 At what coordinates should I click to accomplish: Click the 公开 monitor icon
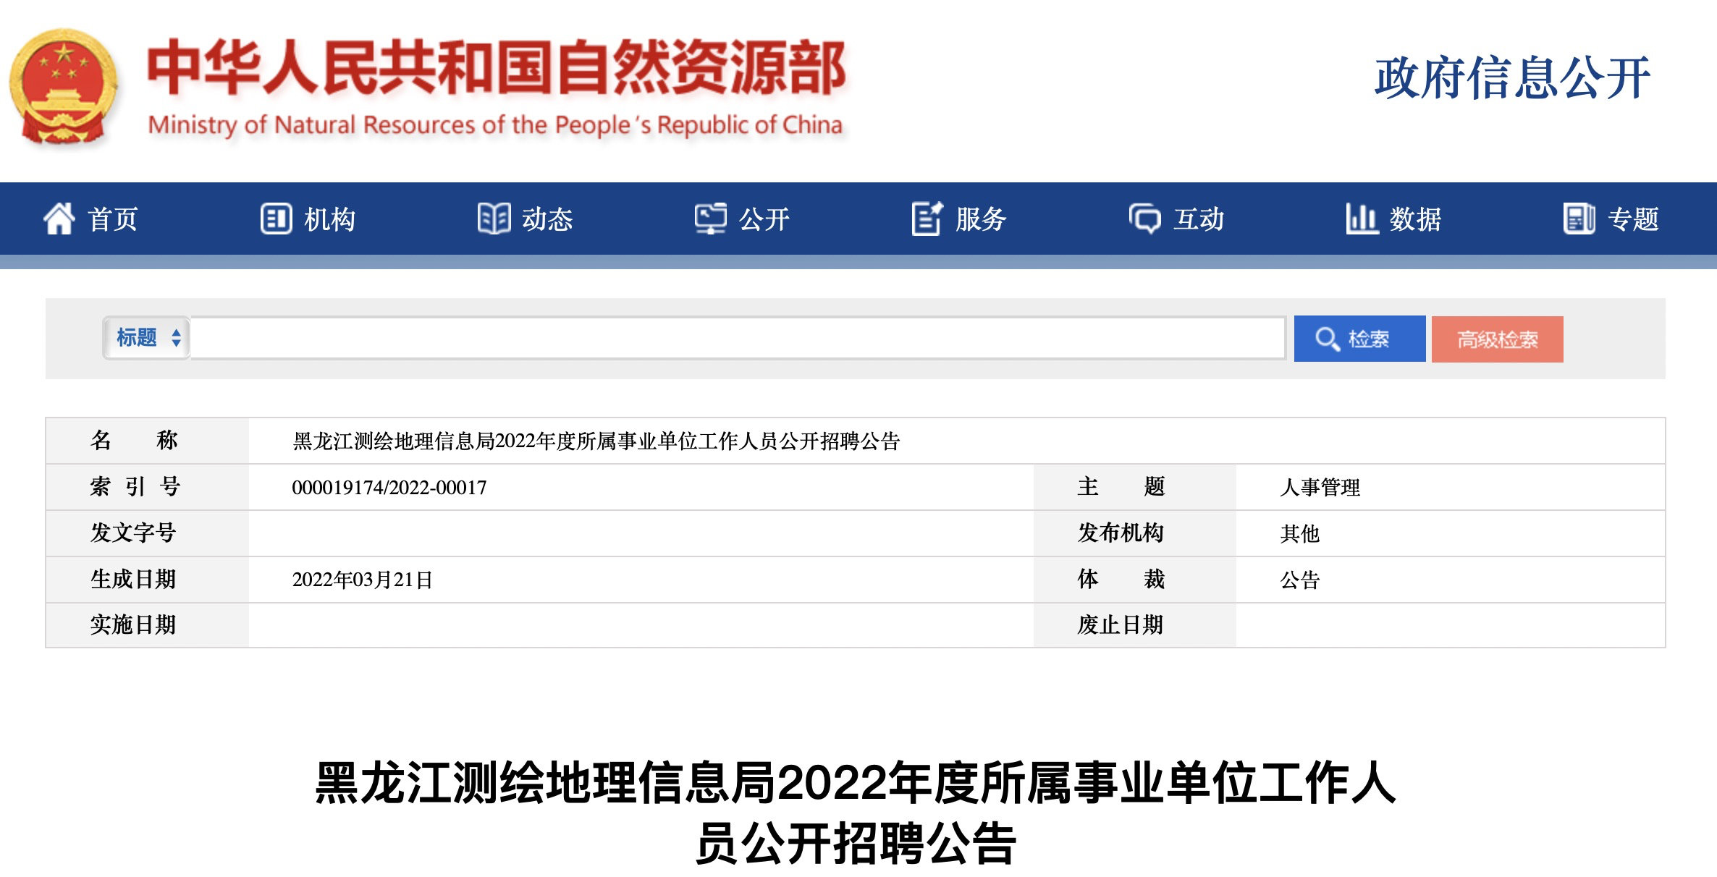coord(710,219)
